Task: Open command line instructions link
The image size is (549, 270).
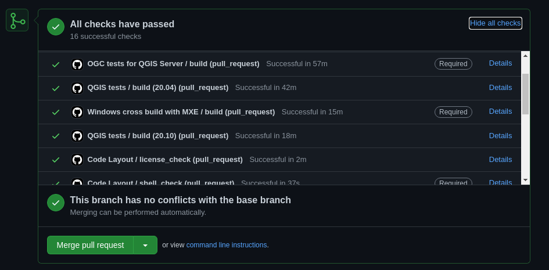Action: [227, 245]
